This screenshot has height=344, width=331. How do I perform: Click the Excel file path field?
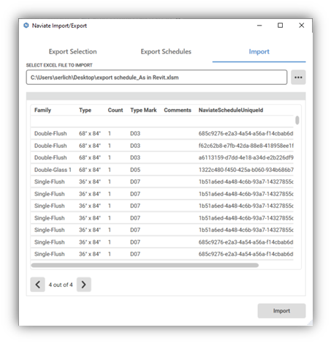tap(156, 78)
